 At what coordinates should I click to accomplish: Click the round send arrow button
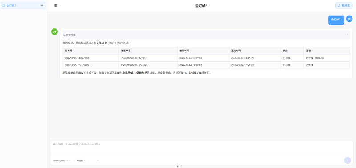pos(348,160)
